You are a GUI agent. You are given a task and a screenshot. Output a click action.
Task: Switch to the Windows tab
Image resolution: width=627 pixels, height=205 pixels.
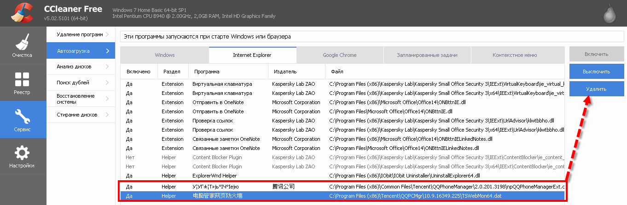click(x=164, y=55)
